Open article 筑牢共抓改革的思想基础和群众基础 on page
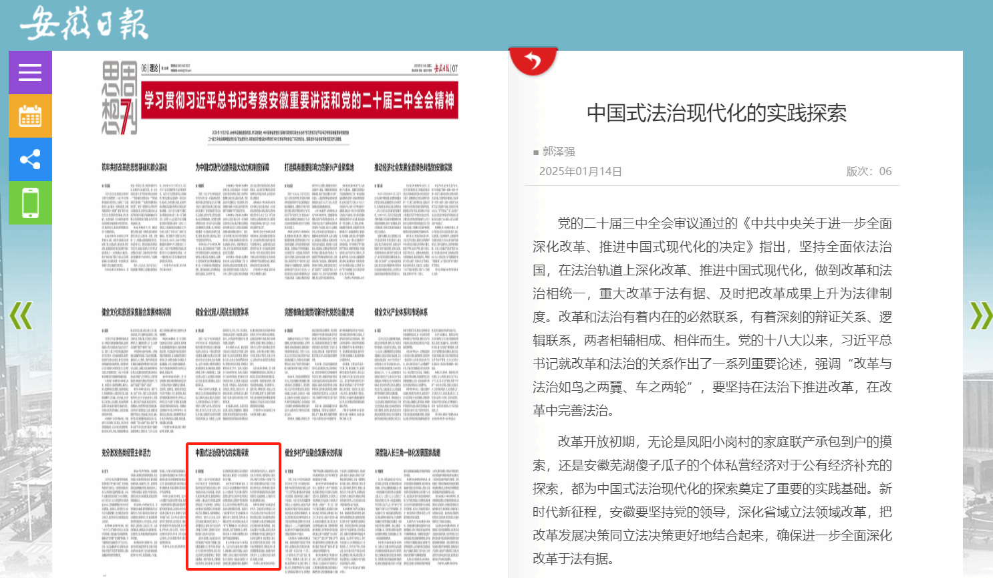 coord(134,167)
